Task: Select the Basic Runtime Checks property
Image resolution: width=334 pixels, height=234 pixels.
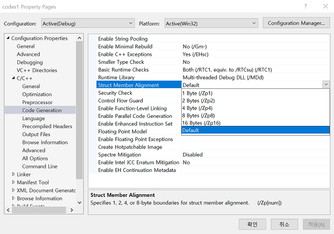Action: coord(123,70)
